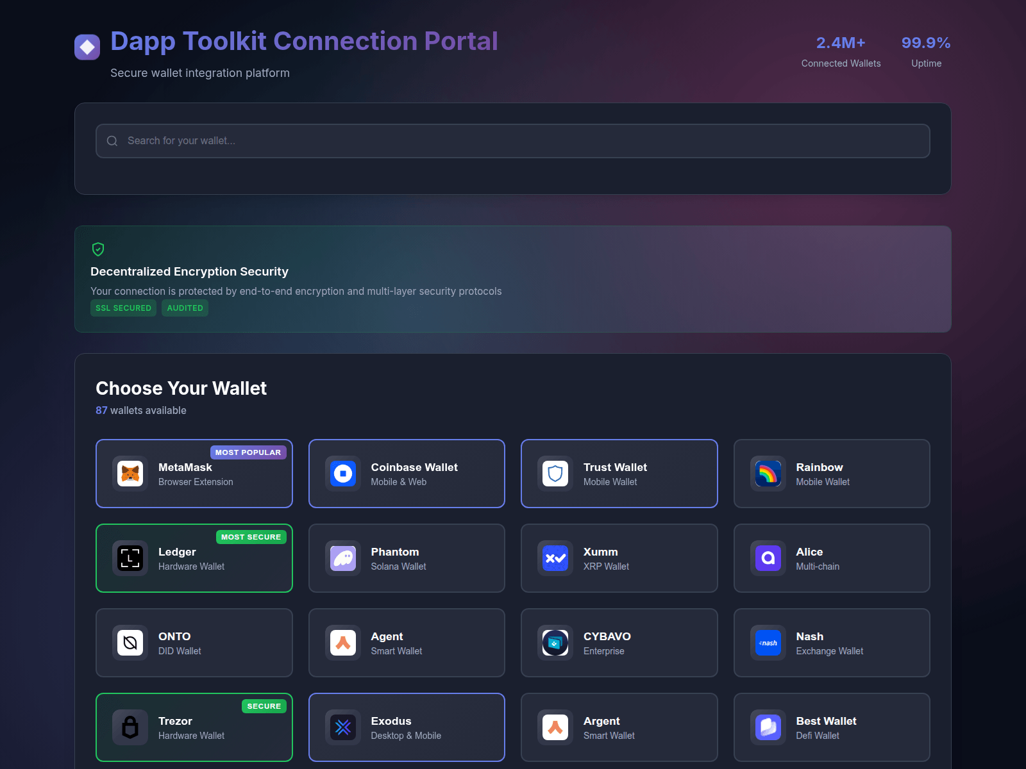Viewport: 1026px width, 769px height.
Task: Click Secure wallet integration platform subtitle
Action: [x=200, y=73]
